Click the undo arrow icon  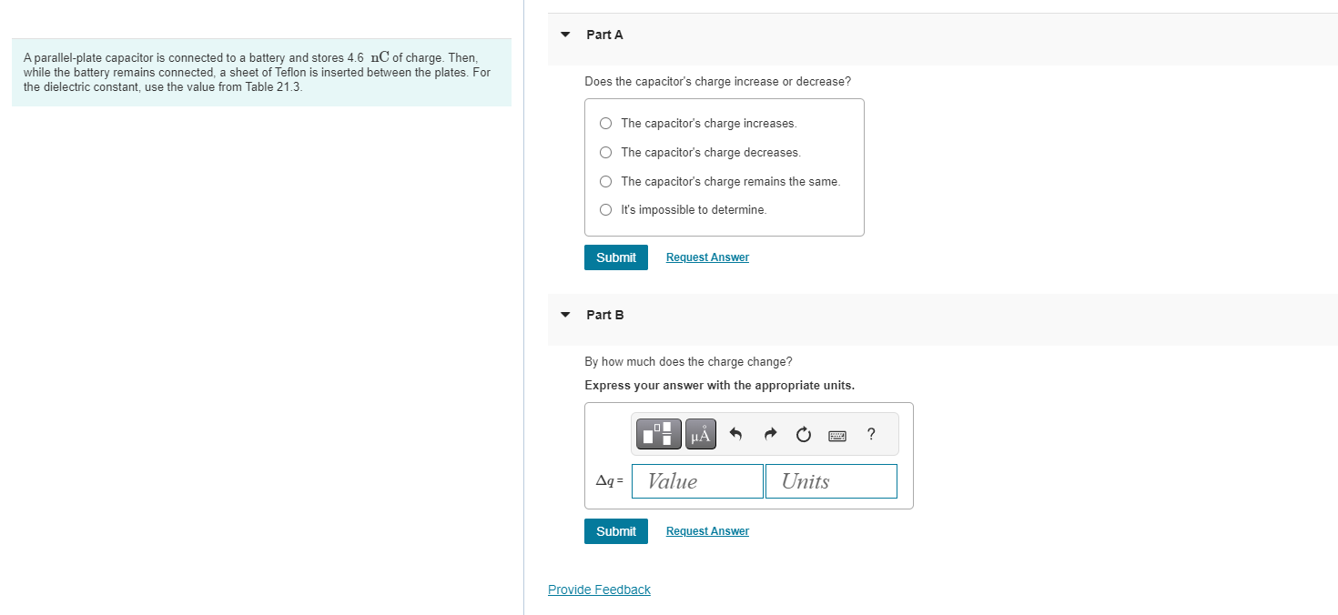pos(736,435)
